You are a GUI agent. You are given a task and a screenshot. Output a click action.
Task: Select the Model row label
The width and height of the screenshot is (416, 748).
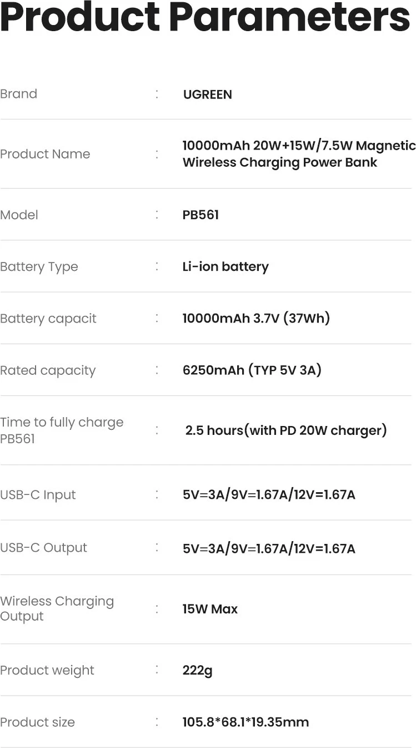tap(19, 215)
